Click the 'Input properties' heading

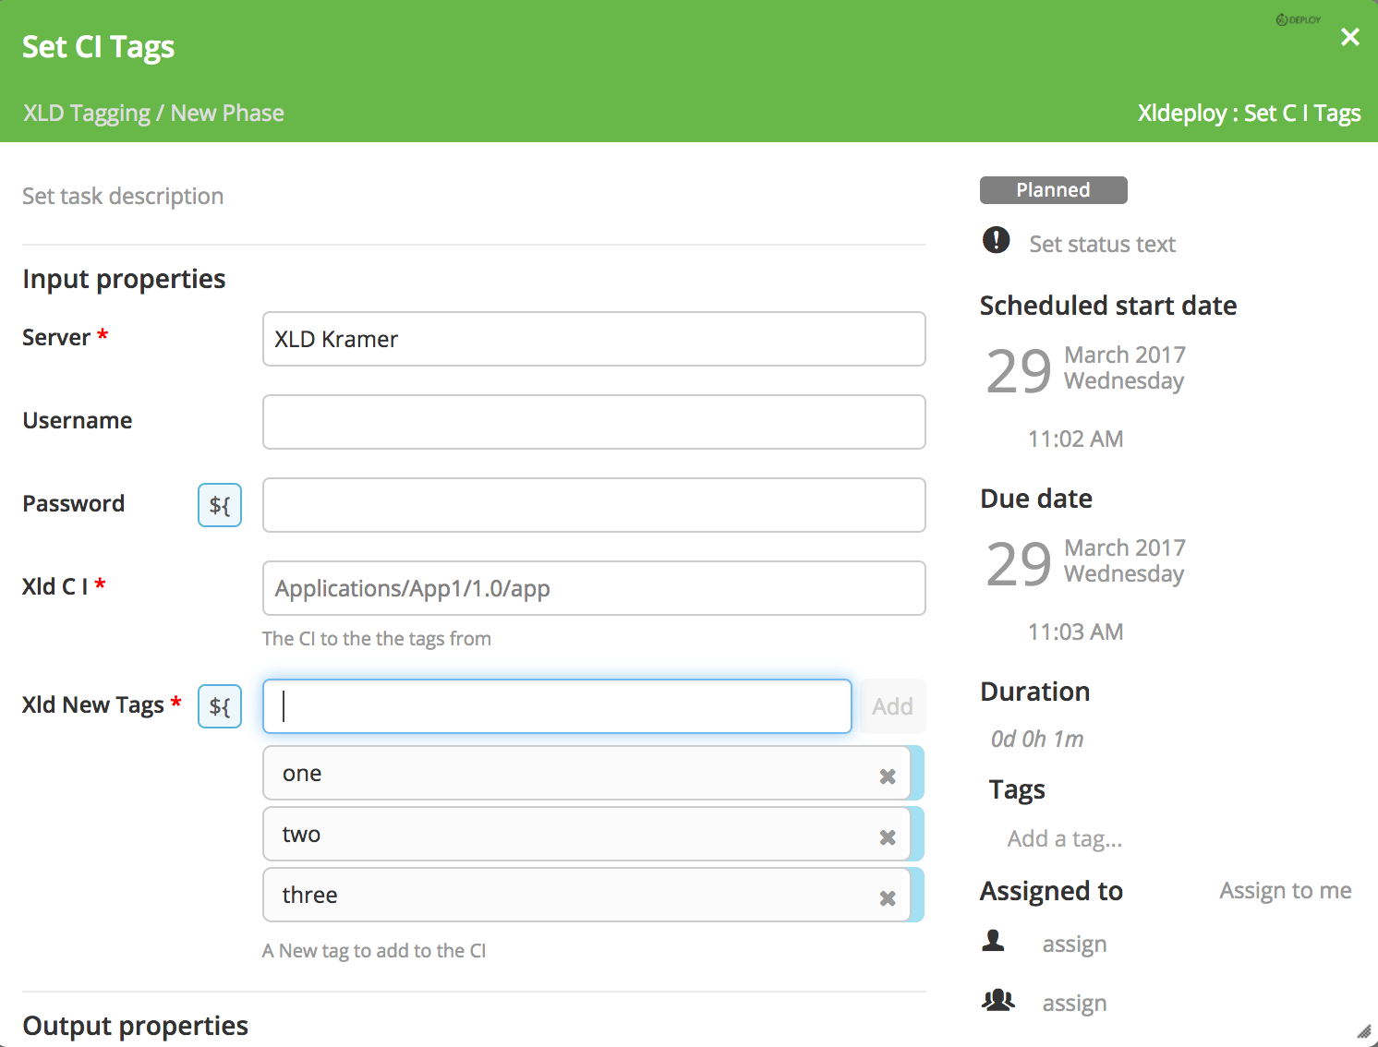click(x=124, y=279)
